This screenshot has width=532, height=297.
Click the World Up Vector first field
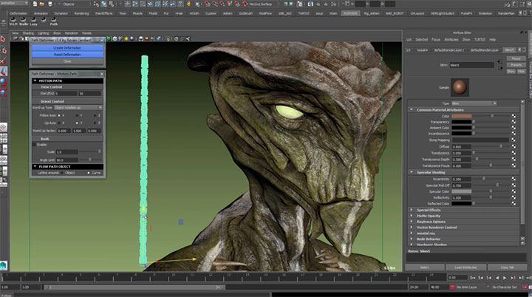pos(64,131)
